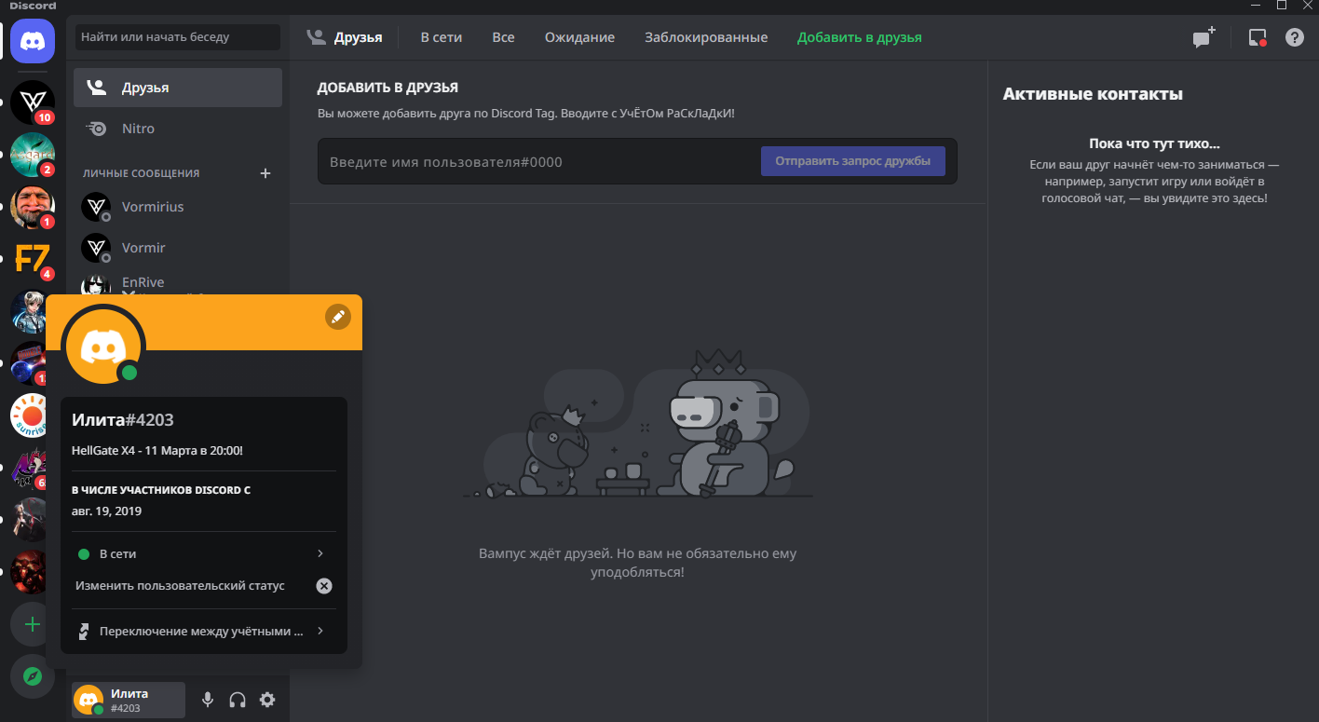The width and height of the screenshot is (1319, 722).
Task: Click username 'Илита#4203' in popup
Action: [x=123, y=420]
